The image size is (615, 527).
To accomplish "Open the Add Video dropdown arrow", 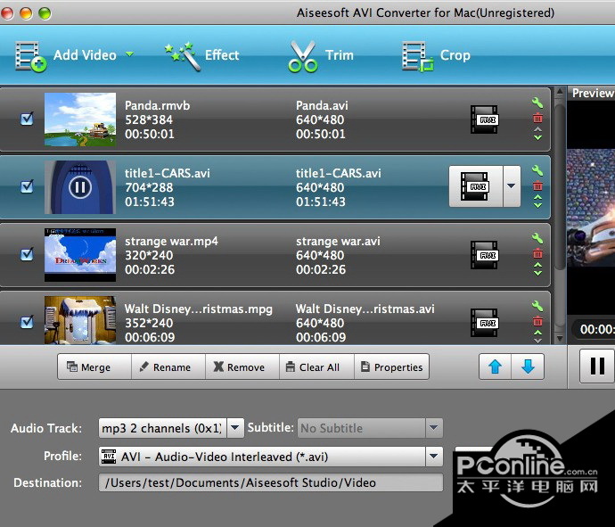I will (129, 54).
